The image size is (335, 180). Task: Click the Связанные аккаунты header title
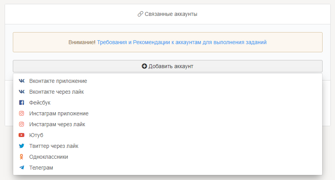[x=171, y=14]
